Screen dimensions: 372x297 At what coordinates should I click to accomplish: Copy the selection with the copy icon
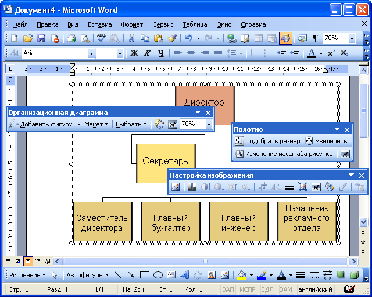coord(145,38)
